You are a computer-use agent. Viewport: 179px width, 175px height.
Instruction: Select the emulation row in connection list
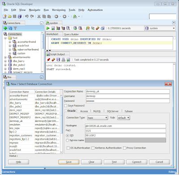pos(34,125)
